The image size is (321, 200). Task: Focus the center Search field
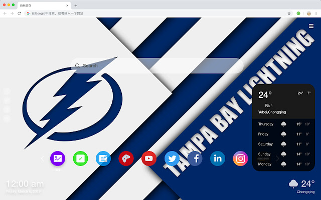coord(157,65)
